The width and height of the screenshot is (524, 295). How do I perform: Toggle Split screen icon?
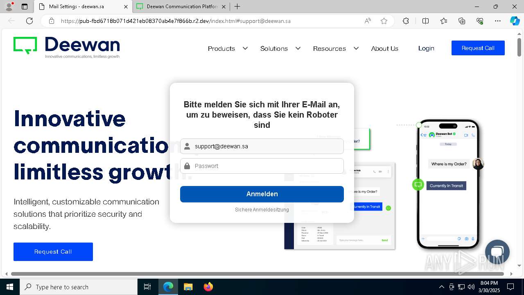tap(425, 21)
